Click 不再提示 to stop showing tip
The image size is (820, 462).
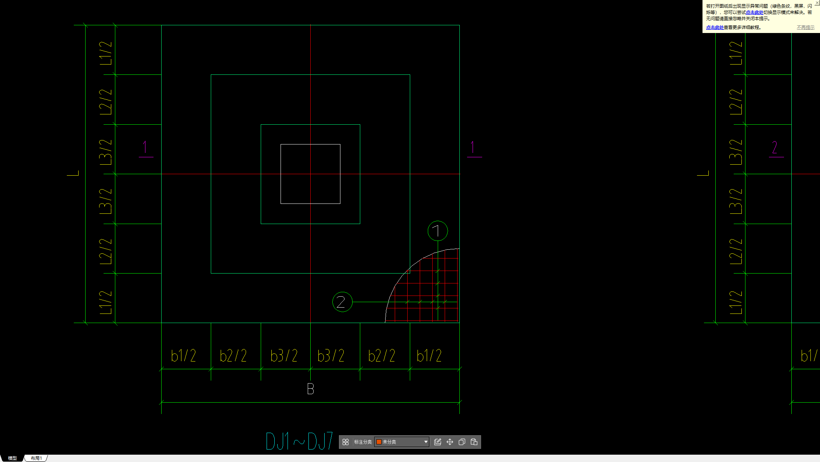pyautogui.click(x=805, y=27)
